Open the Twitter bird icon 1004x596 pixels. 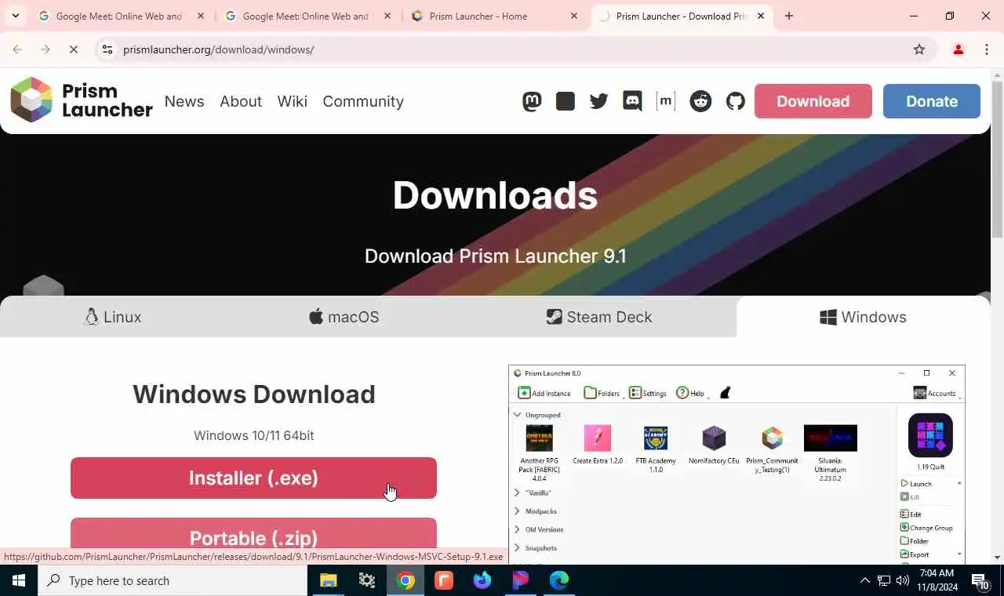tap(599, 101)
